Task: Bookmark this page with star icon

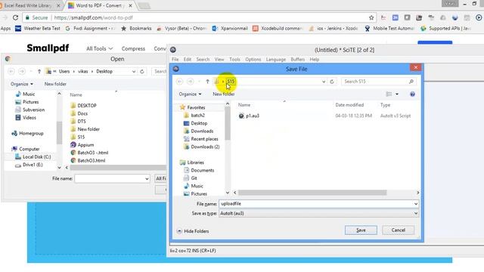Action: click(x=371, y=17)
